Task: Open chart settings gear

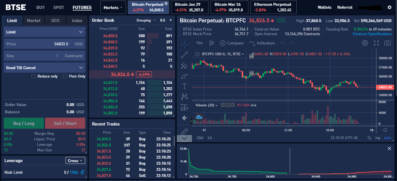Action: click(365, 43)
